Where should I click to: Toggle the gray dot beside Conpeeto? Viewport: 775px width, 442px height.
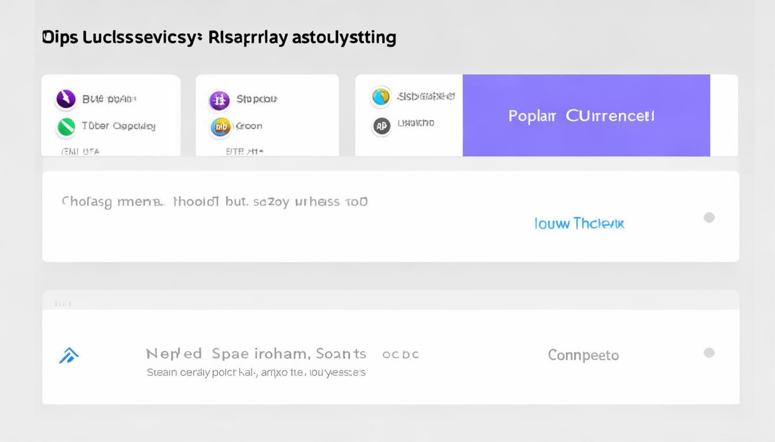[x=709, y=353]
